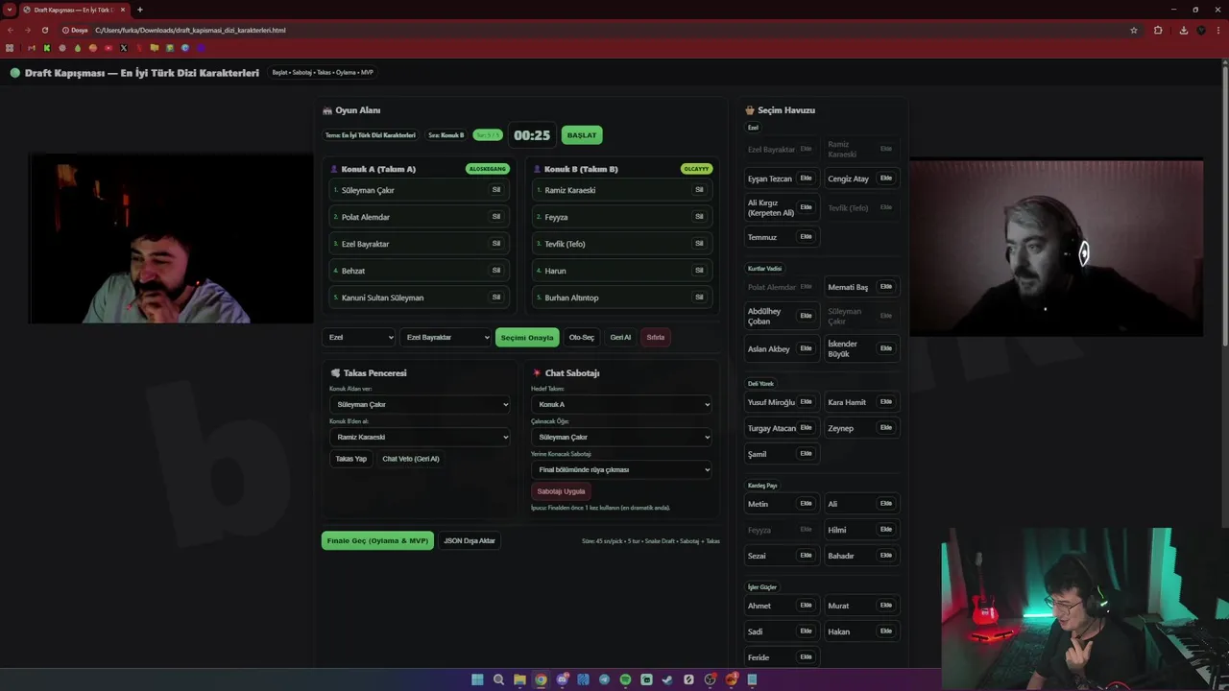This screenshot has width=1229, height=691.
Task: Click the Takas Yap button
Action: coord(350,459)
